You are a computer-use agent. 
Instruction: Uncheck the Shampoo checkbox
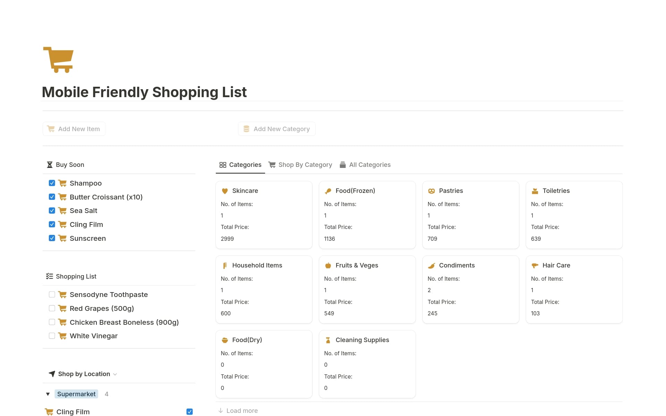coord(52,183)
